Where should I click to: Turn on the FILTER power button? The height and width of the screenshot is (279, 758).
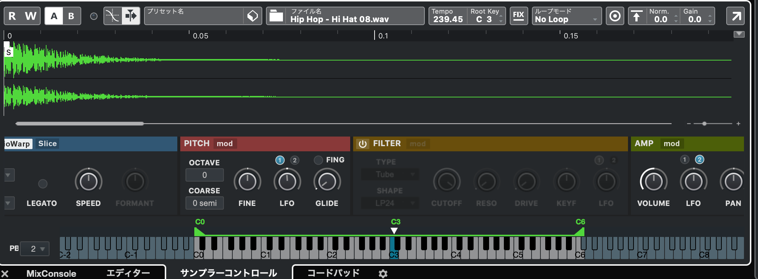click(362, 144)
